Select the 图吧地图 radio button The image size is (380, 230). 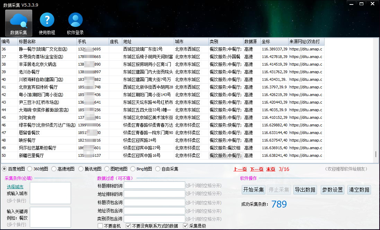[107, 169]
